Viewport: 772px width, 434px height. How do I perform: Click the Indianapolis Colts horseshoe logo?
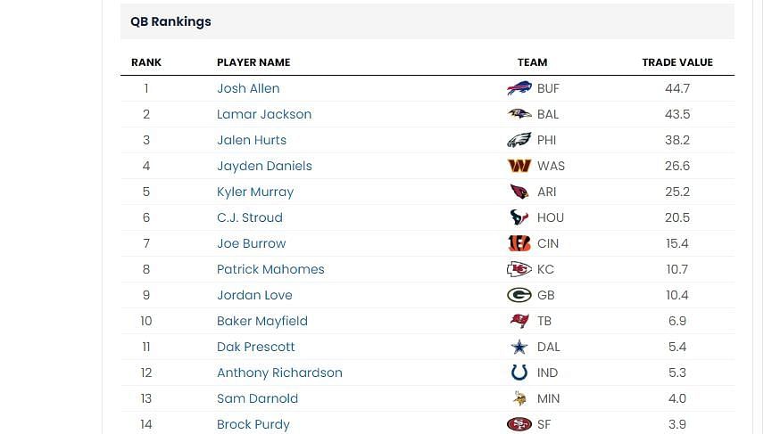point(519,373)
